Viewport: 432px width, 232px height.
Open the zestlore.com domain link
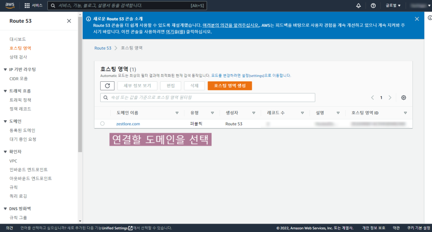coord(128,124)
